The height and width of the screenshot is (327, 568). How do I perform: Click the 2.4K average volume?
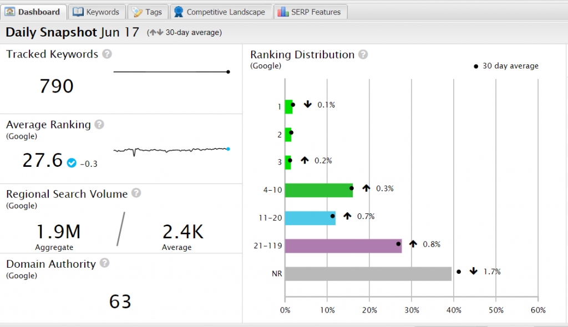183,232
